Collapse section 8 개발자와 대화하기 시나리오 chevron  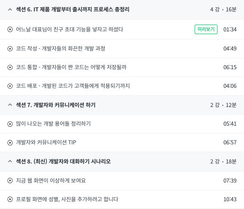tap(10, 161)
